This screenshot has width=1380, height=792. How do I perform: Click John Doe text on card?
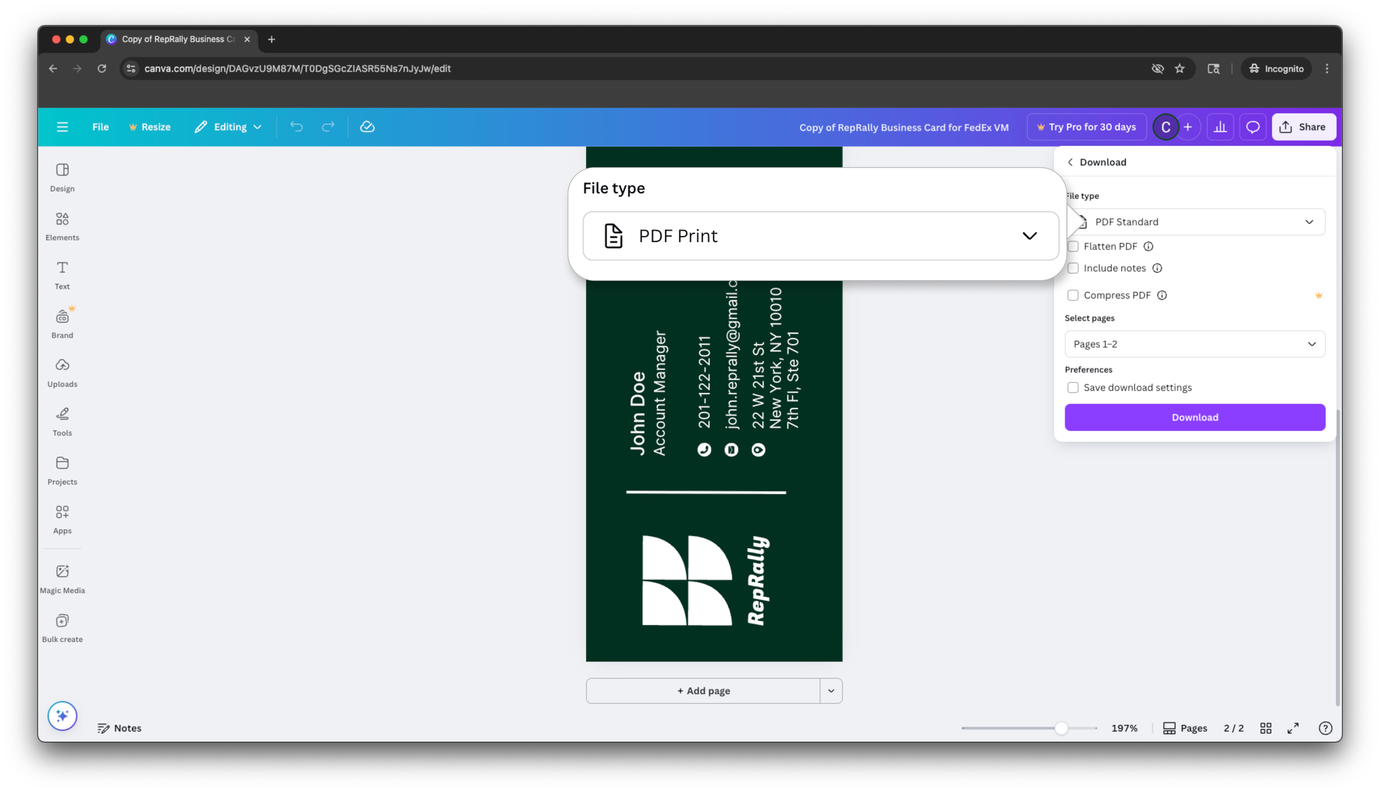click(637, 413)
